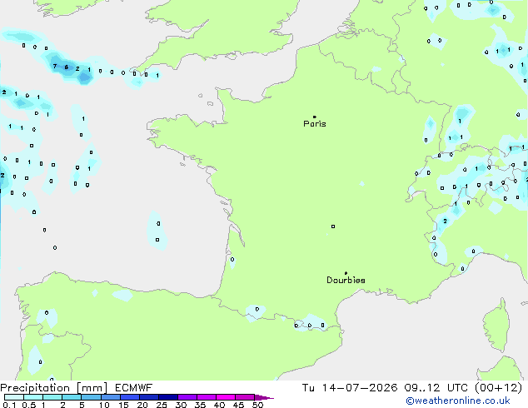Click the over-50 mm arrow end of legend
The height and width of the screenshot is (408, 528).
coord(264,397)
